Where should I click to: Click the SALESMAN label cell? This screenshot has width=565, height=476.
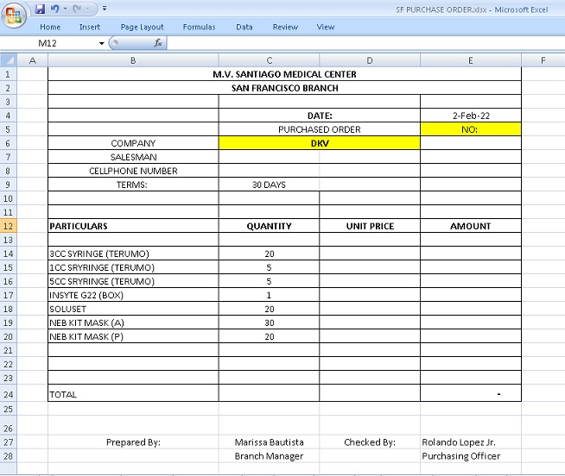(133, 157)
